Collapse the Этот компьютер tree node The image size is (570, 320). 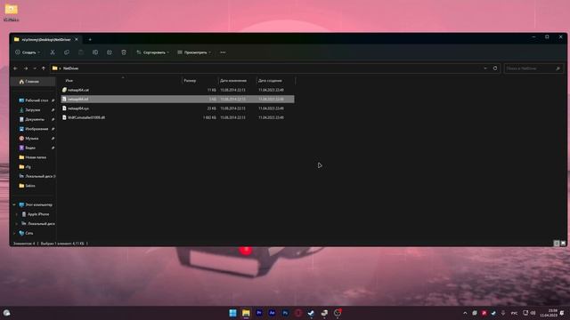(14, 204)
